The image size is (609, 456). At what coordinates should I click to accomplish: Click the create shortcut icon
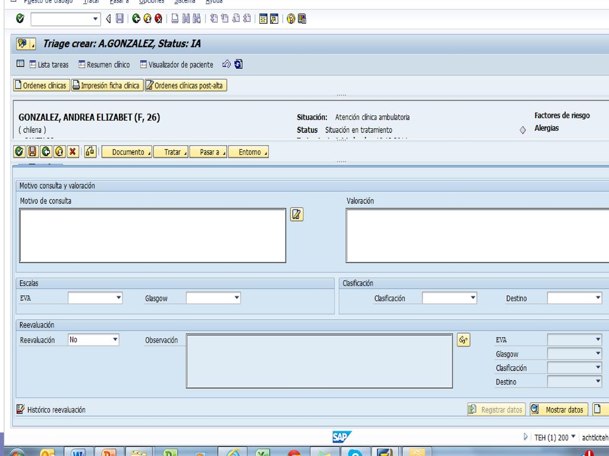(x=274, y=18)
